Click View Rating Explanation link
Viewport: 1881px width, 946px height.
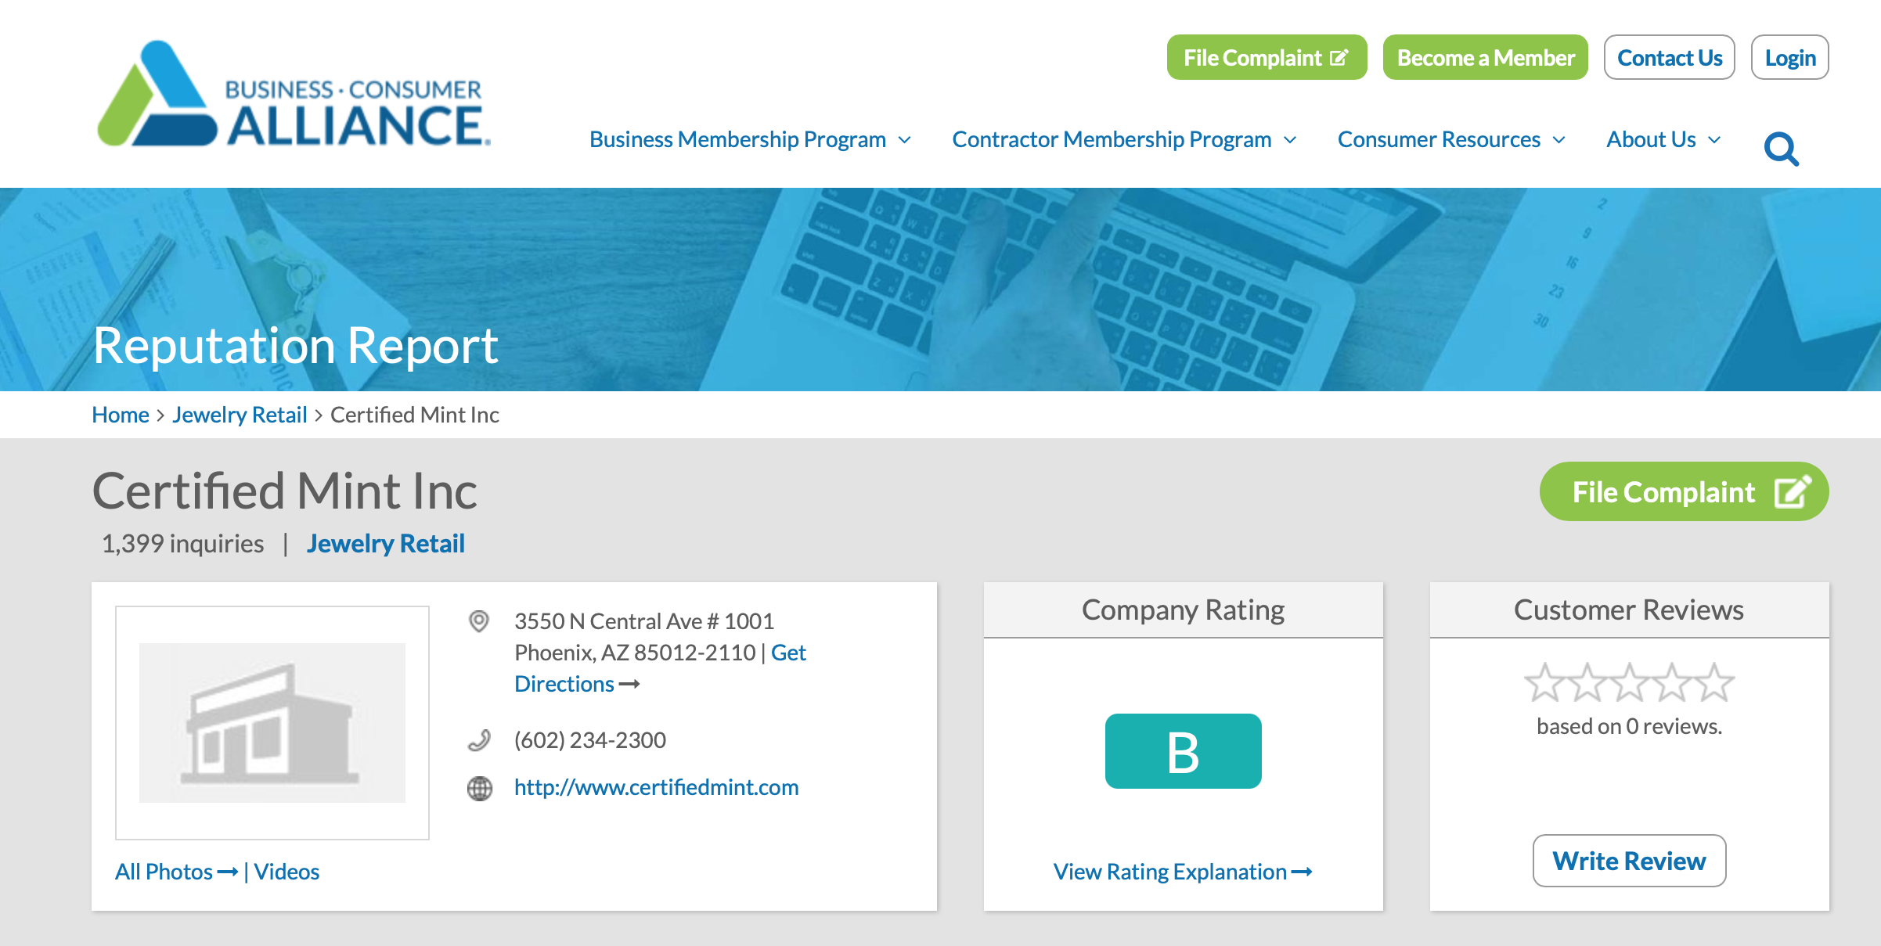point(1183,872)
